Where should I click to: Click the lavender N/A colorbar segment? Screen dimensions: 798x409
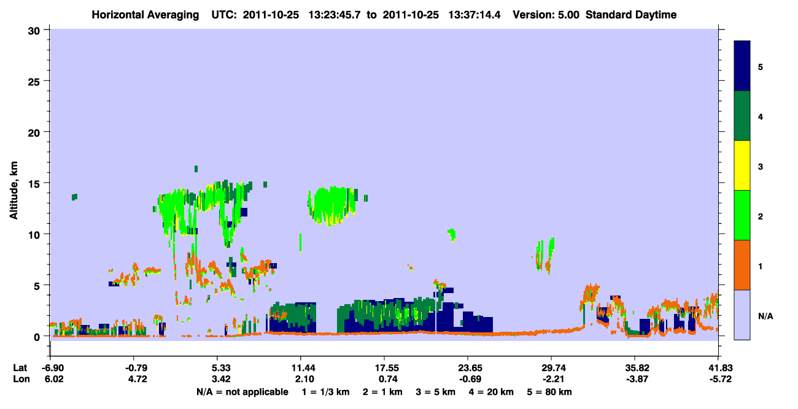(742, 315)
